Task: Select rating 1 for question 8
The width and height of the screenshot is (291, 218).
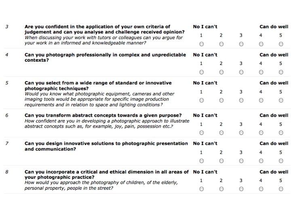Action: [201, 189]
